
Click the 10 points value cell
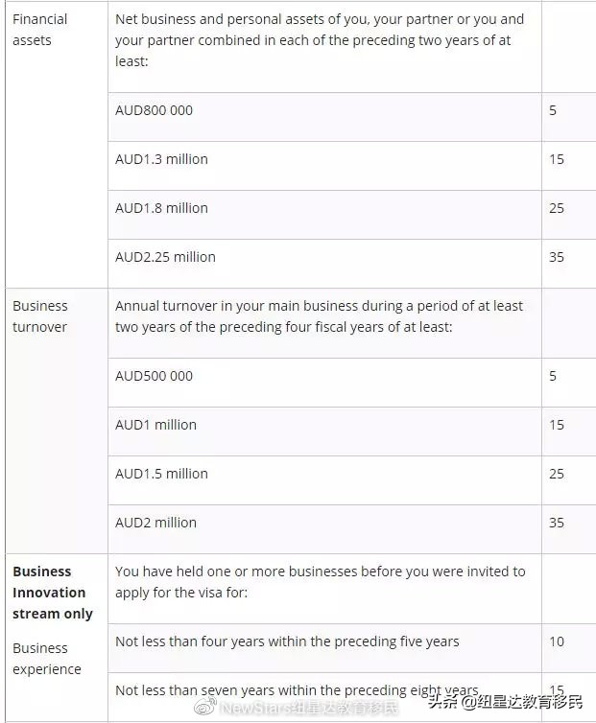[557, 641]
